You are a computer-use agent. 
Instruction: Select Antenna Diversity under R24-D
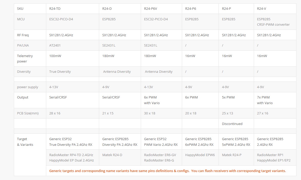tap(117, 72)
